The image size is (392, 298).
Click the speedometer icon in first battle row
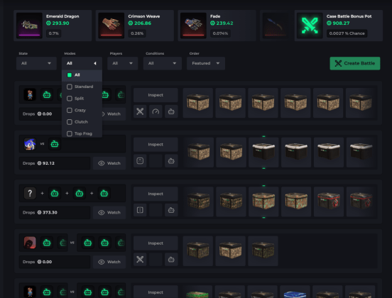156,111
